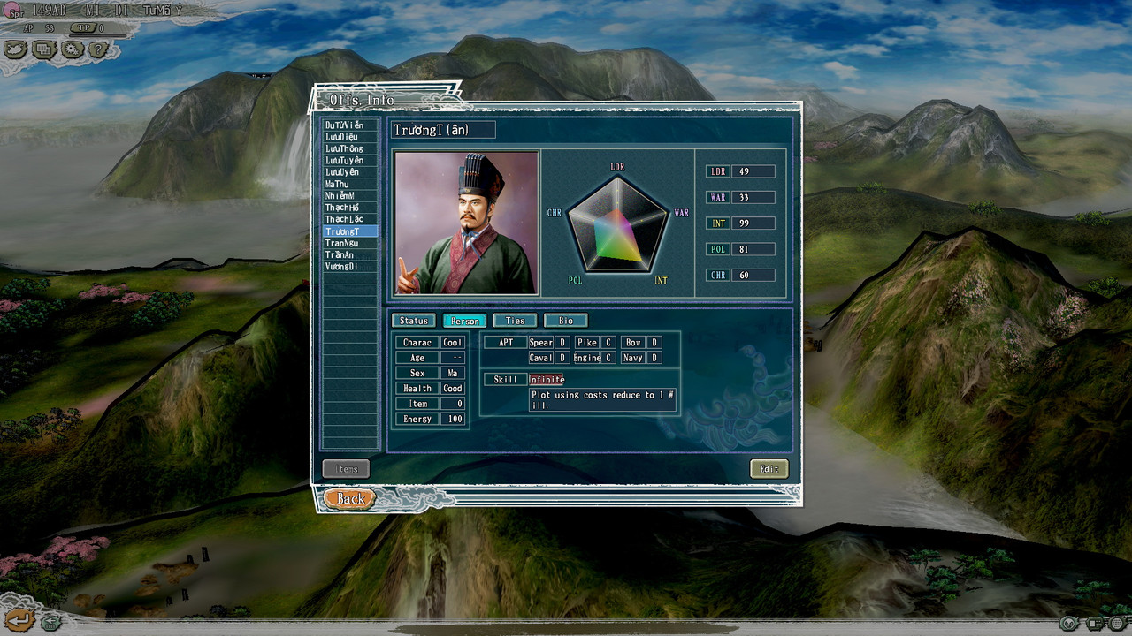Image resolution: width=1132 pixels, height=636 pixels.
Task: Select officer TranNgu in list
Action: coord(350,243)
